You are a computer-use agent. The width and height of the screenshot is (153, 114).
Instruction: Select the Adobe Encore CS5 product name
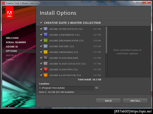click(62, 46)
